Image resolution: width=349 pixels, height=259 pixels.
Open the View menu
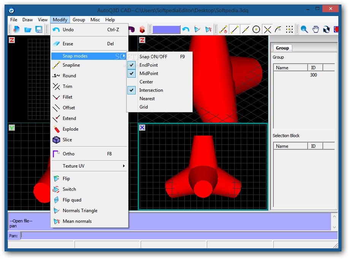coord(43,20)
